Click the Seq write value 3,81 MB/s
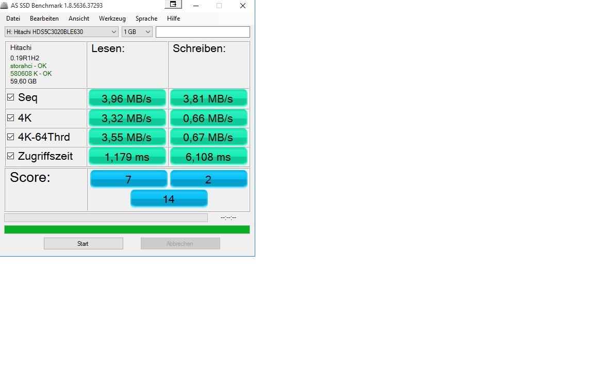 point(209,98)
